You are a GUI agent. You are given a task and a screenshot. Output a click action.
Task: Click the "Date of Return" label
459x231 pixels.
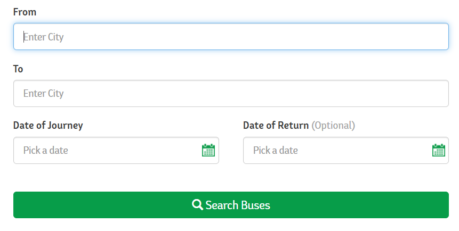pos(276,126)
